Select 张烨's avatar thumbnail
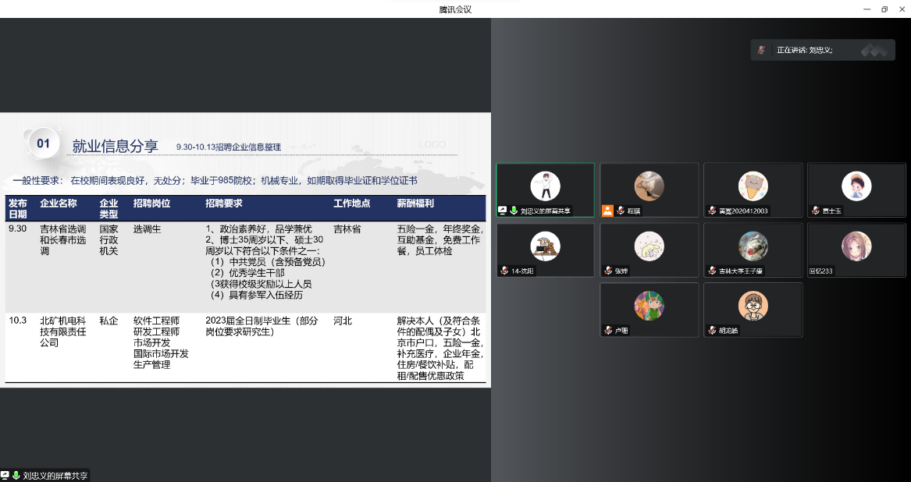This screenshot has width=911, height=482. coord(649,246)
